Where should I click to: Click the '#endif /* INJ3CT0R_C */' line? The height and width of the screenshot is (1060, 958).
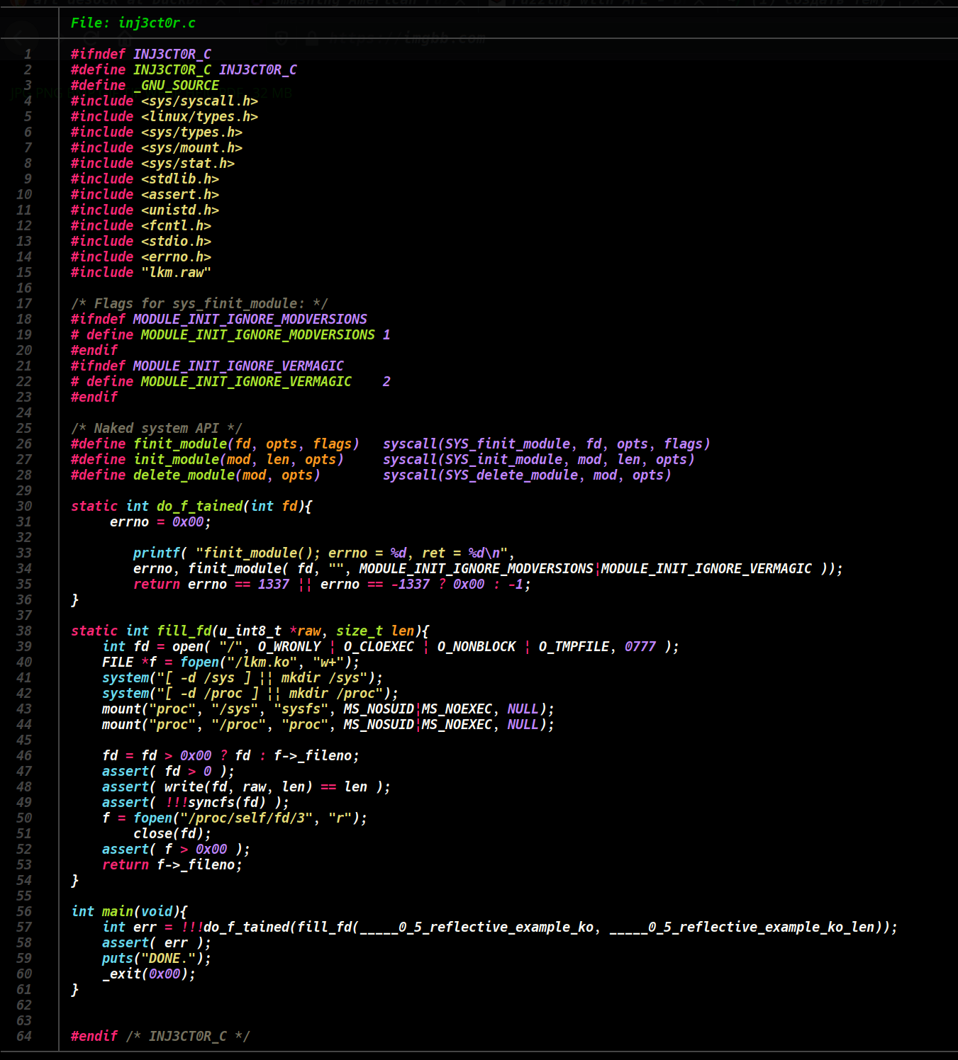pos(161,1036)
